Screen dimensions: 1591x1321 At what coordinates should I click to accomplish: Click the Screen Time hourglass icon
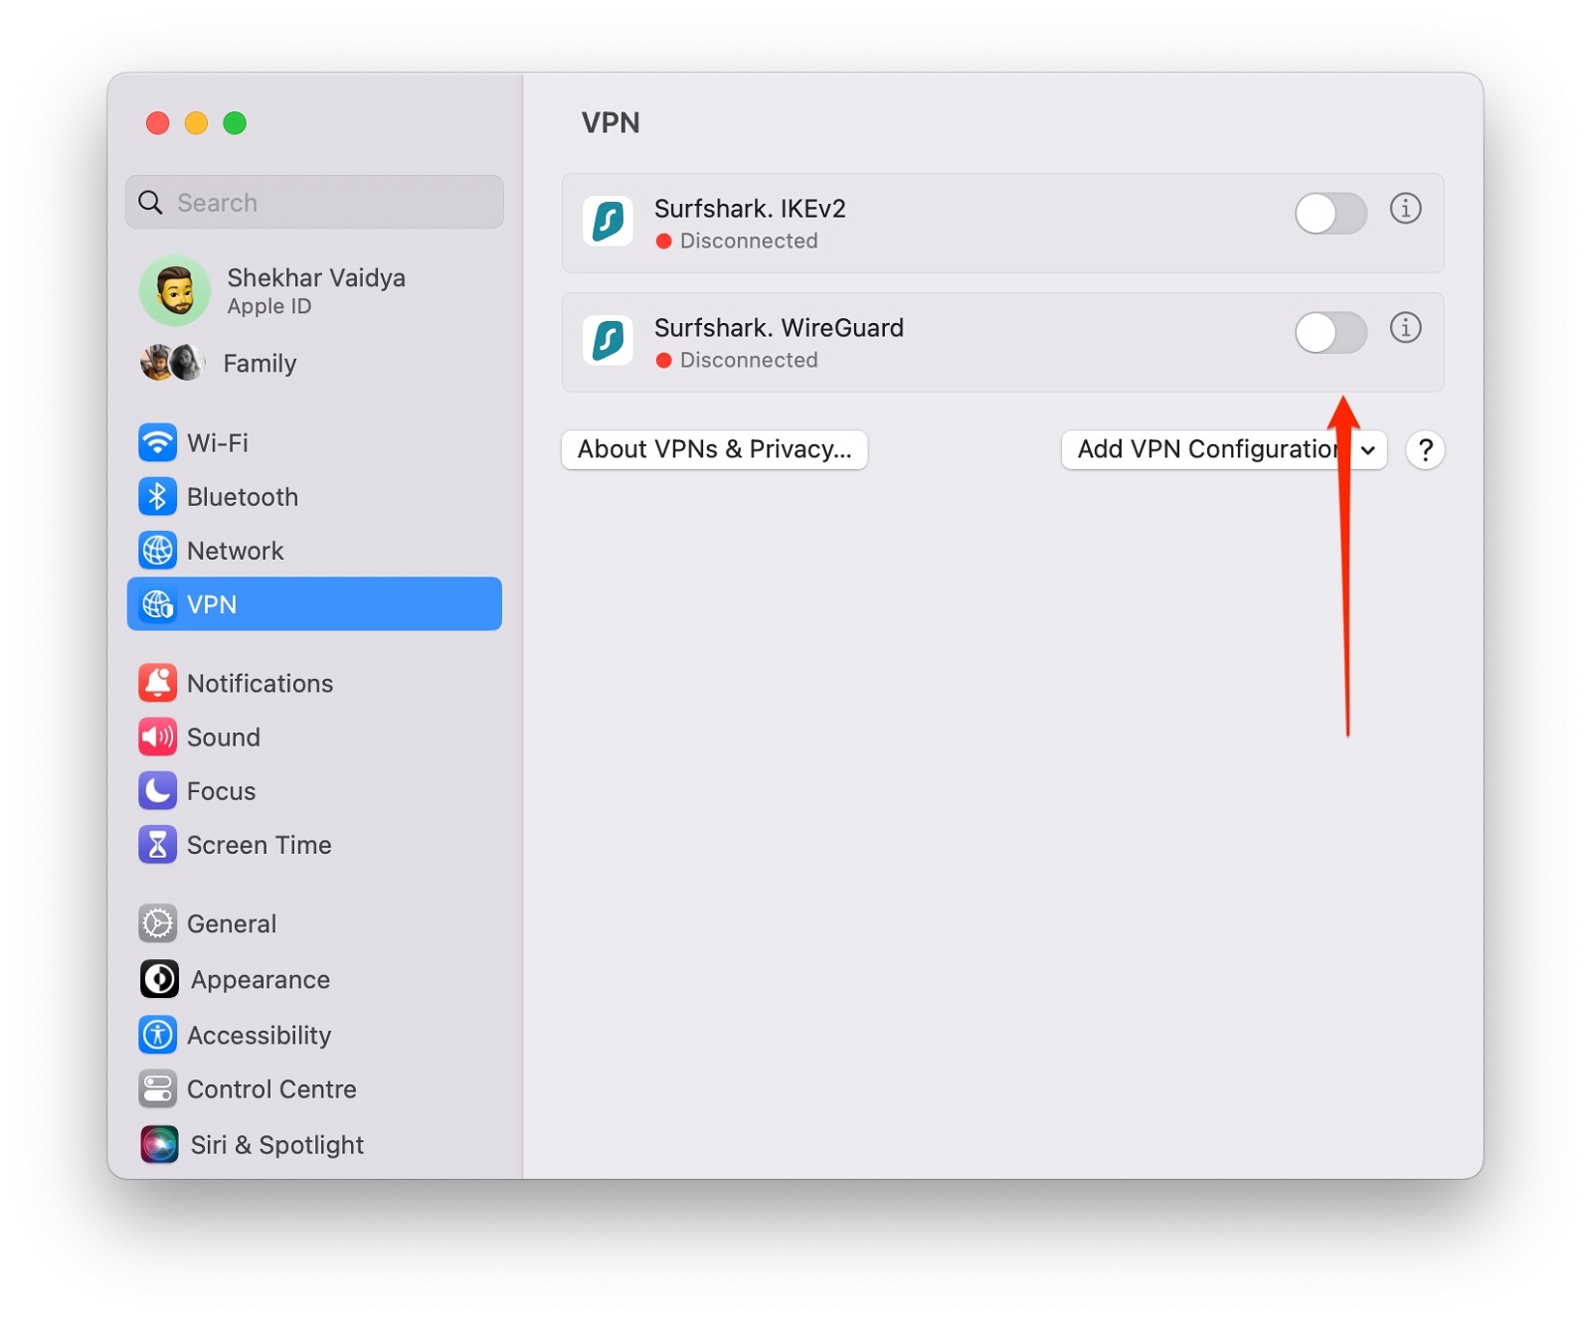(157, 845)
